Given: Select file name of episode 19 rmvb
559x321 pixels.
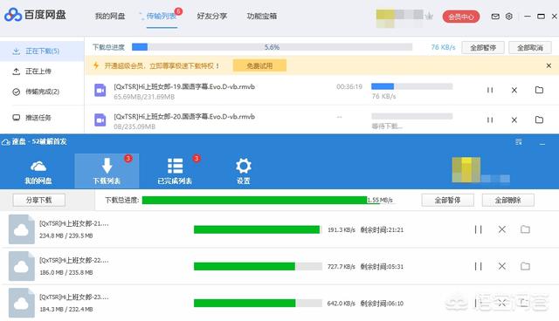Looking at the screenshot, I should pyautogui.click(x=184, y=86).
